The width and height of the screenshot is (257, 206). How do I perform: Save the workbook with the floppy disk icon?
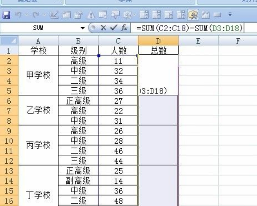[x=6, y=15]
